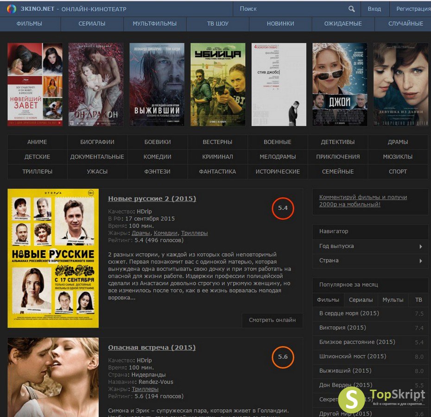Click the 5.4 rating circle for Новые русские 2
The image size is (431, 417).
click(x=283, y=208)
